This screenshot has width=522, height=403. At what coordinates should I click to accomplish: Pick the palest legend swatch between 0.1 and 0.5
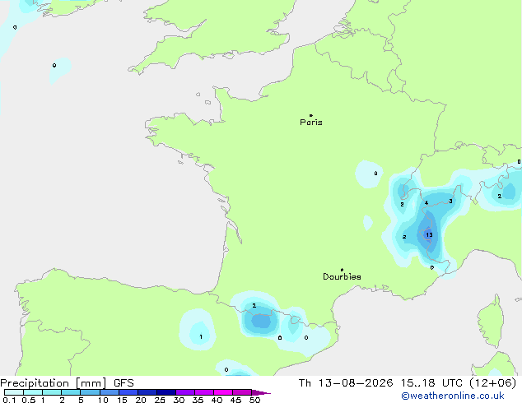click(x=14, y=392)
